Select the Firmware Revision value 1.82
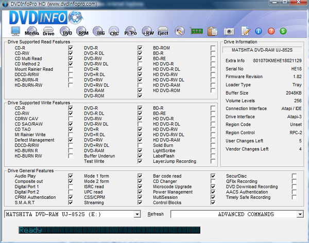 [297, 77]
